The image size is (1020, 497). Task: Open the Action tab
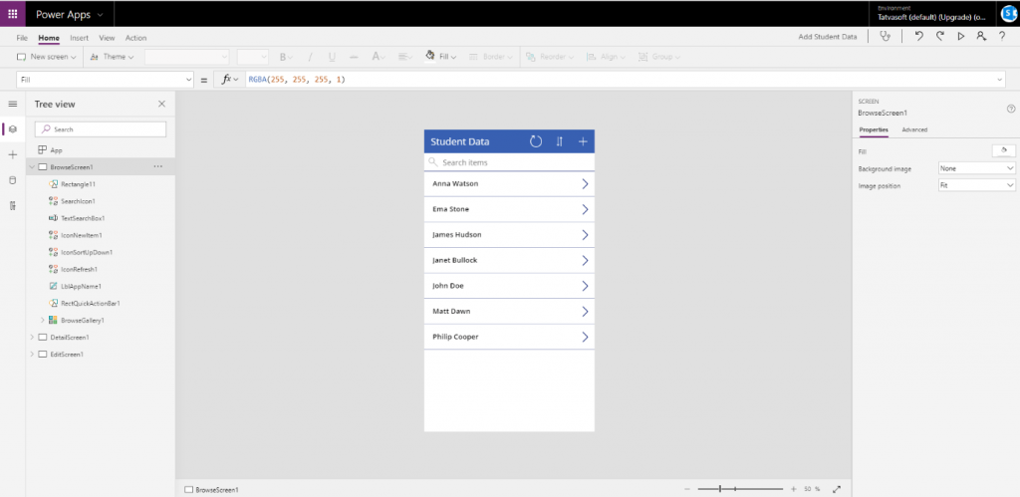click(135, 38)
